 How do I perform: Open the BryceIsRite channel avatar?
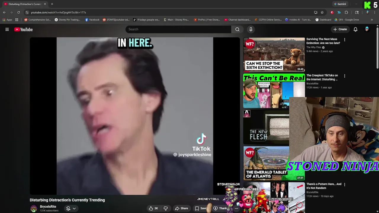(x=34, y=208)
